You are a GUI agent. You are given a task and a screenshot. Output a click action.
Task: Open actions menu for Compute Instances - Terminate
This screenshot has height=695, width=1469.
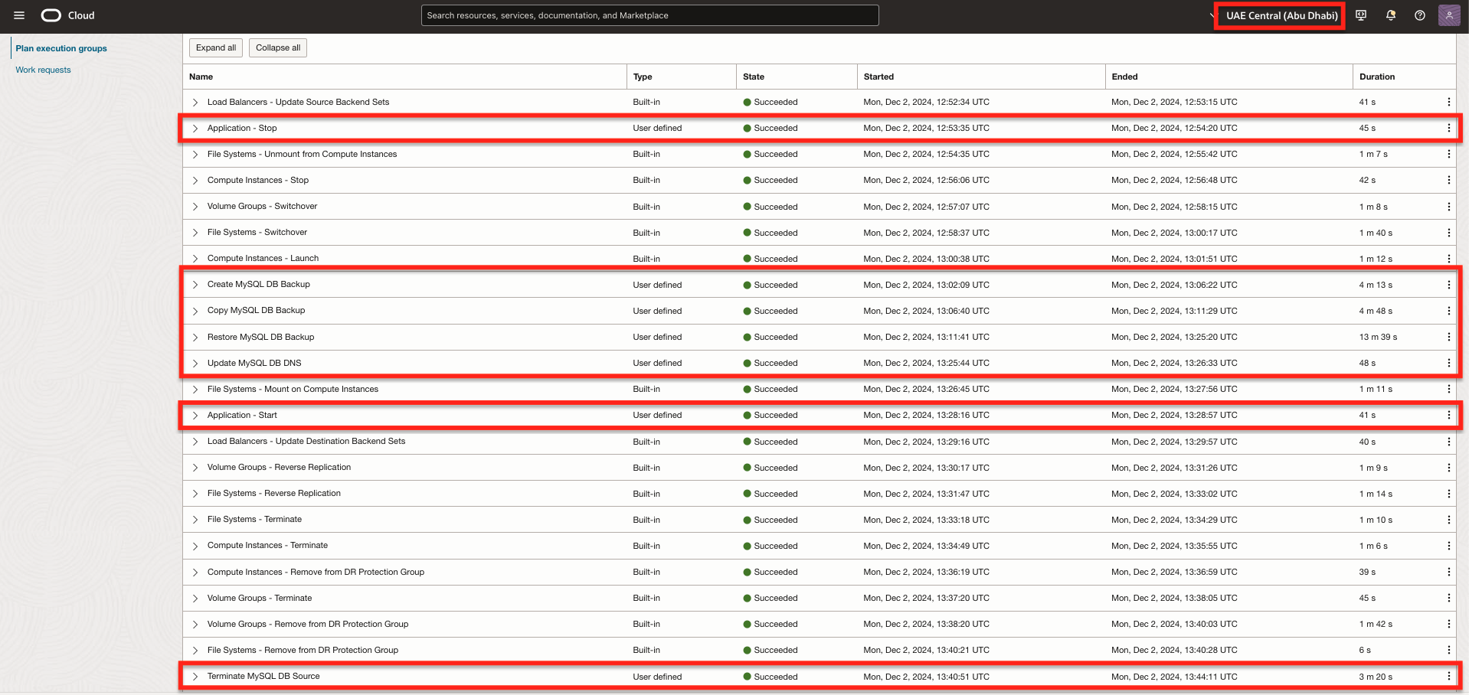[1448, 546]
